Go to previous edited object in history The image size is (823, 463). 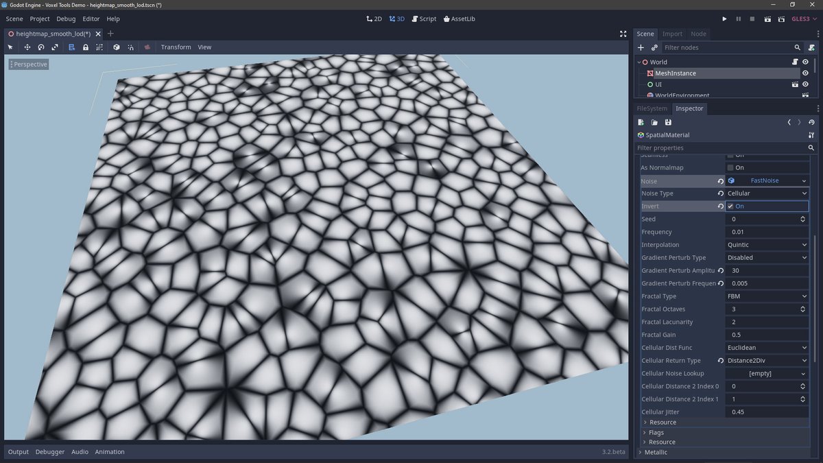coord(789,122)
